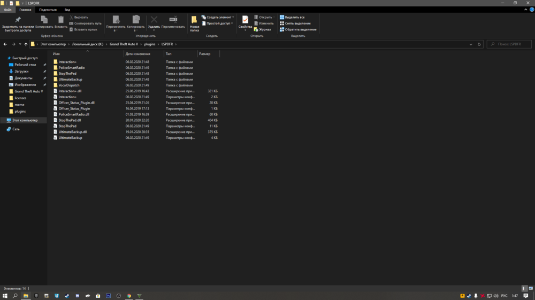Click 'Вставить ярлык' in the ribbon
The image size is (535, 300).
point(83,29)
